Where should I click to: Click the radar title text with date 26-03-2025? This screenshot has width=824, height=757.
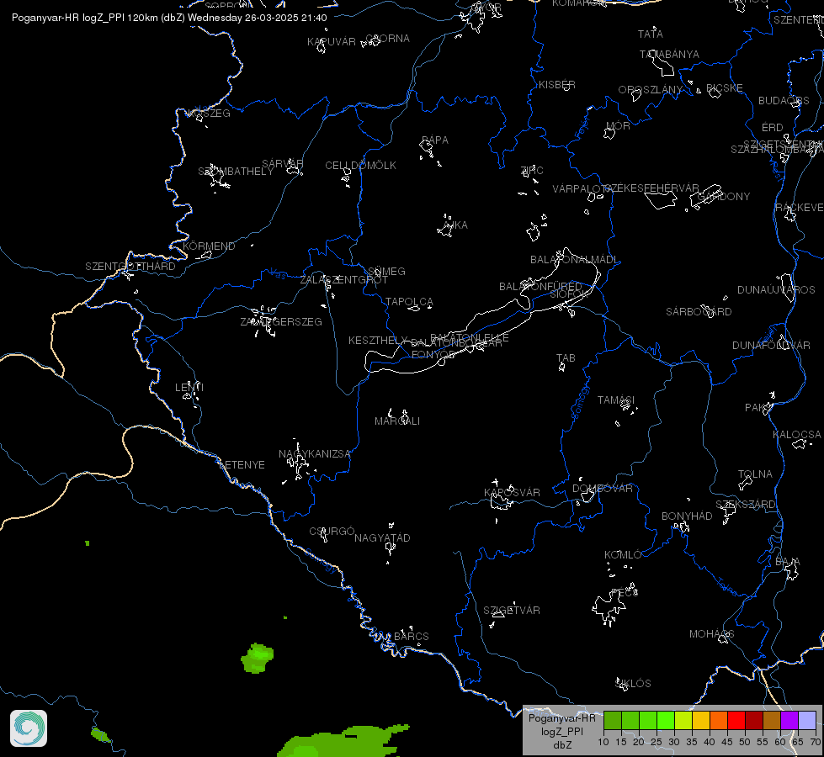(x=169, y=18)
